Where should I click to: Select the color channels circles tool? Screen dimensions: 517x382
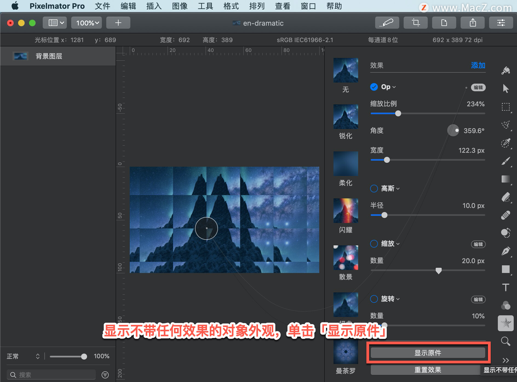[x=505, y=305]
